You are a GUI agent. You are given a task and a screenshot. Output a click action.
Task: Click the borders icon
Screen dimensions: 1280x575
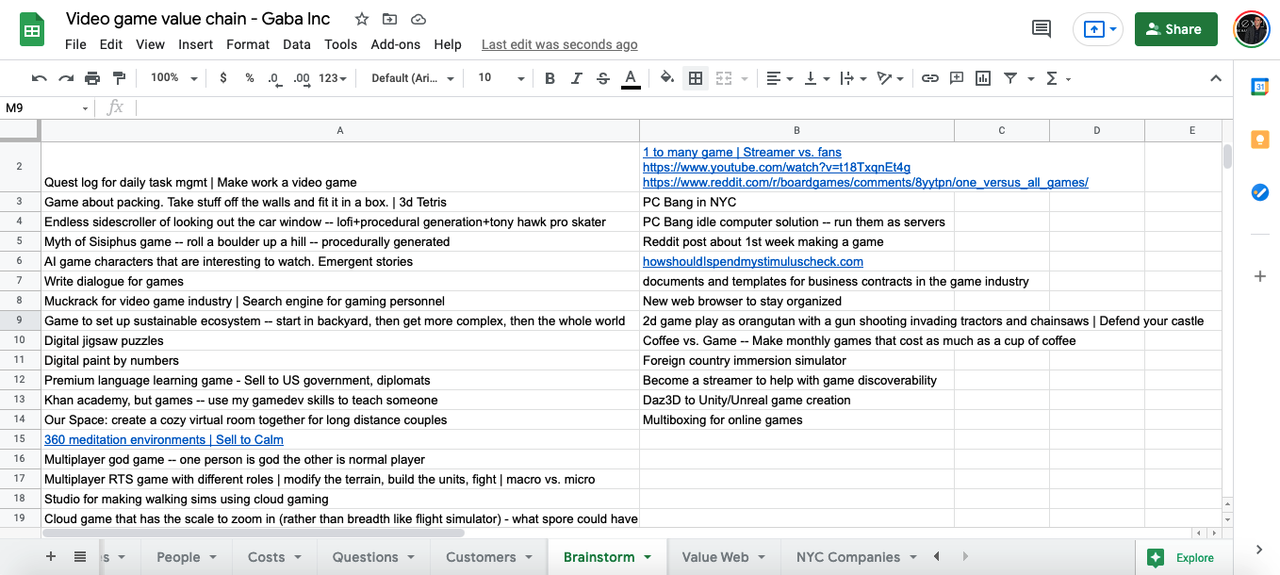tap(696, 78)
